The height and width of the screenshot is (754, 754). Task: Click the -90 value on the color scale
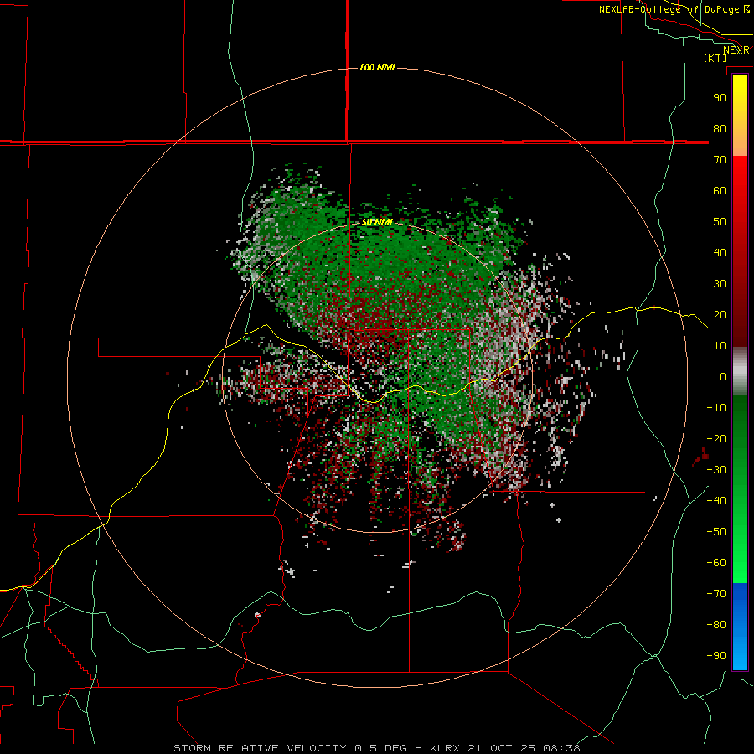716,656
